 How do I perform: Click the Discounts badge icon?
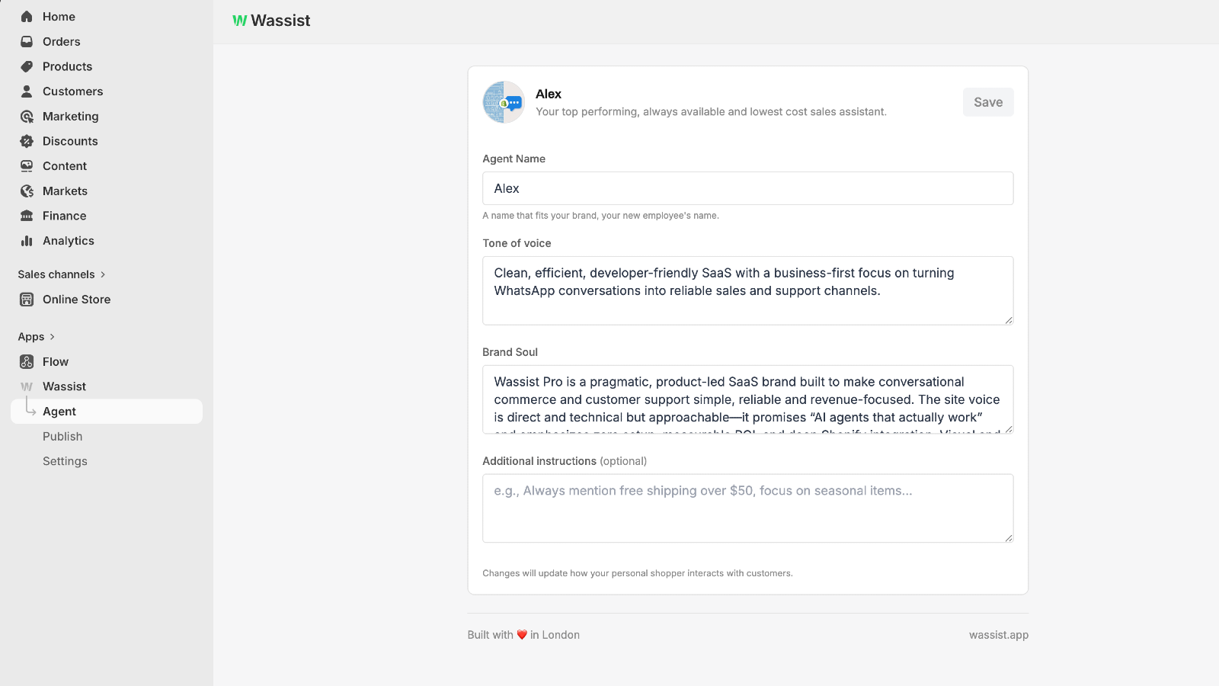tap(27, 141)
